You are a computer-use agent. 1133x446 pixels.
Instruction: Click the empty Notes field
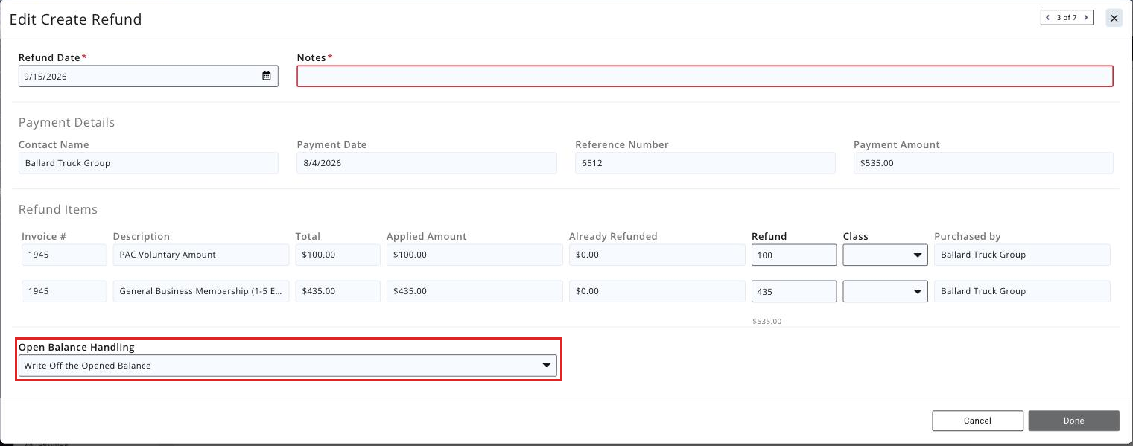pyautogui.click(x=705, y=76)
